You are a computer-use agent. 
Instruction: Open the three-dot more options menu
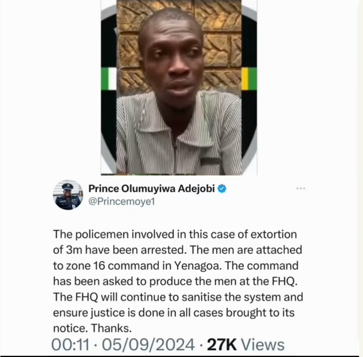click(x=300, y=188)
